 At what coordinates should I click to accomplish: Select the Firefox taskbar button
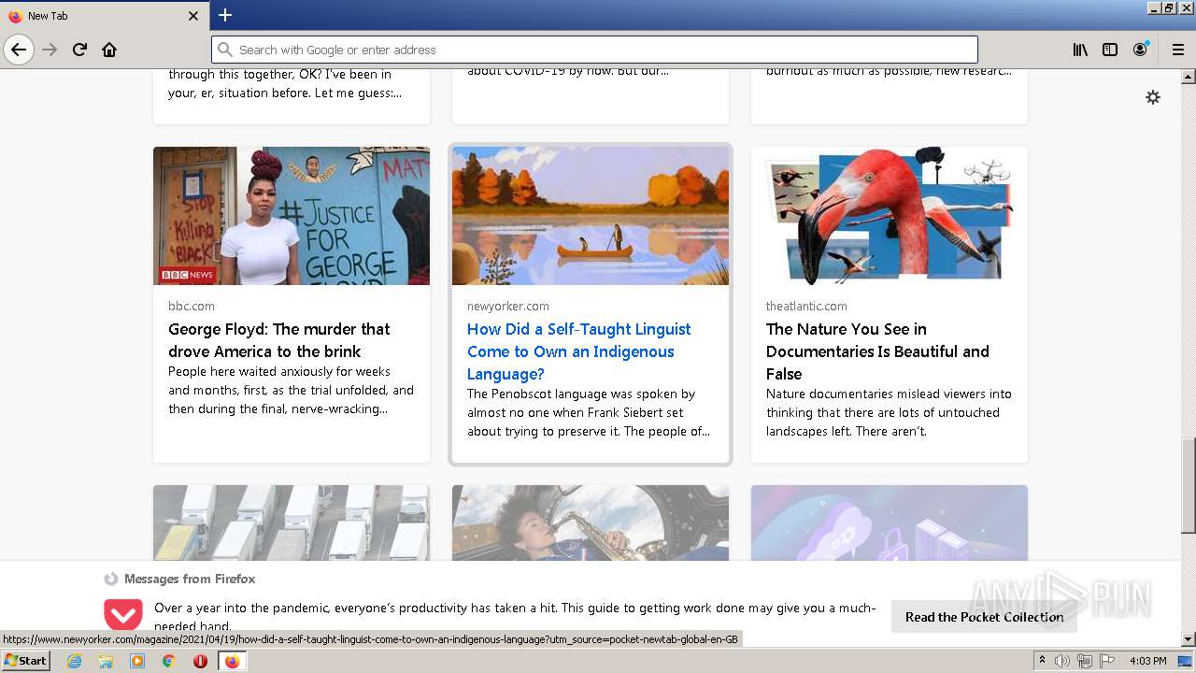[233, 661]
